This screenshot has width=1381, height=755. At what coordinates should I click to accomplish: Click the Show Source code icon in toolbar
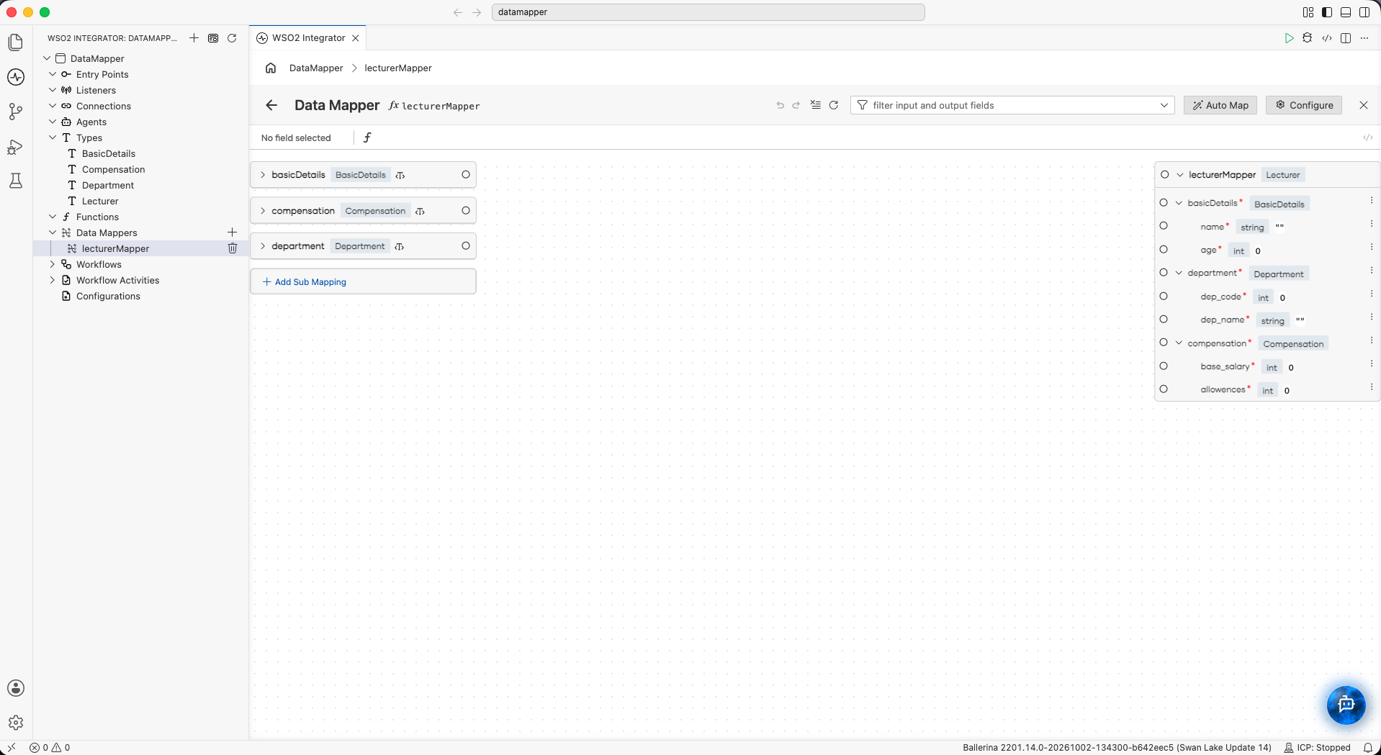point(1327,38)
